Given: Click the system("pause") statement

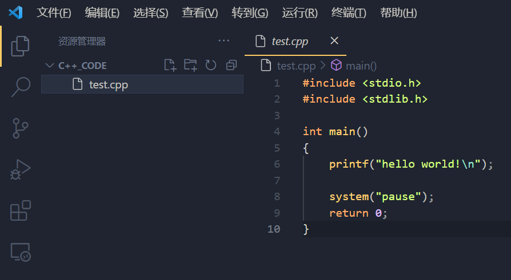Looking at the screenshot, I should pos(381,196).
